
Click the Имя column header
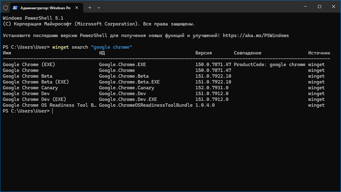pos(7,53)
